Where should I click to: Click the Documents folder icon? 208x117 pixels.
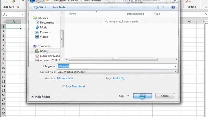(37, 22)
